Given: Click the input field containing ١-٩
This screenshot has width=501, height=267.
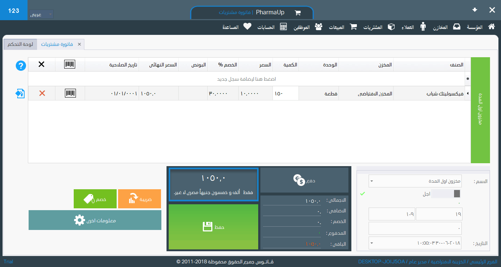Looking at the screenshot, I should point(392,214).
